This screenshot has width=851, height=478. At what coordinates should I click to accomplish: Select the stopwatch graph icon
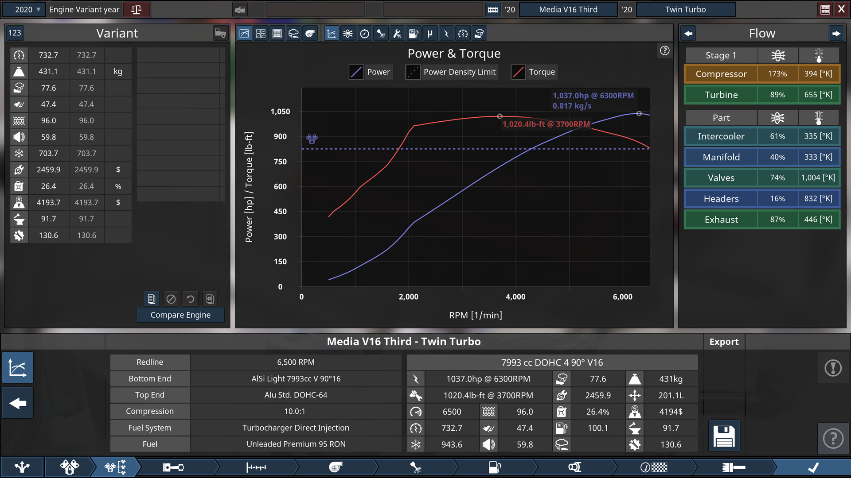[364, 34]
